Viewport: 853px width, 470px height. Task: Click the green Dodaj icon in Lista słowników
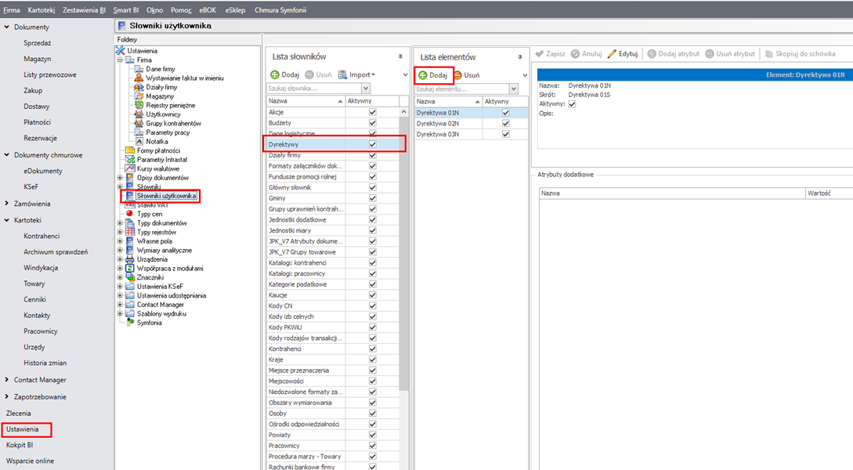click(275, 75)
